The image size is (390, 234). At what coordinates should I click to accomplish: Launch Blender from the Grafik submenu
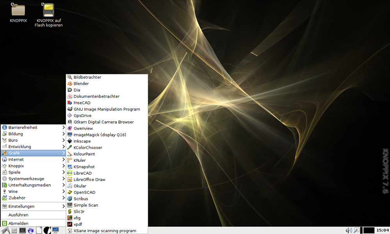(107, 83)
